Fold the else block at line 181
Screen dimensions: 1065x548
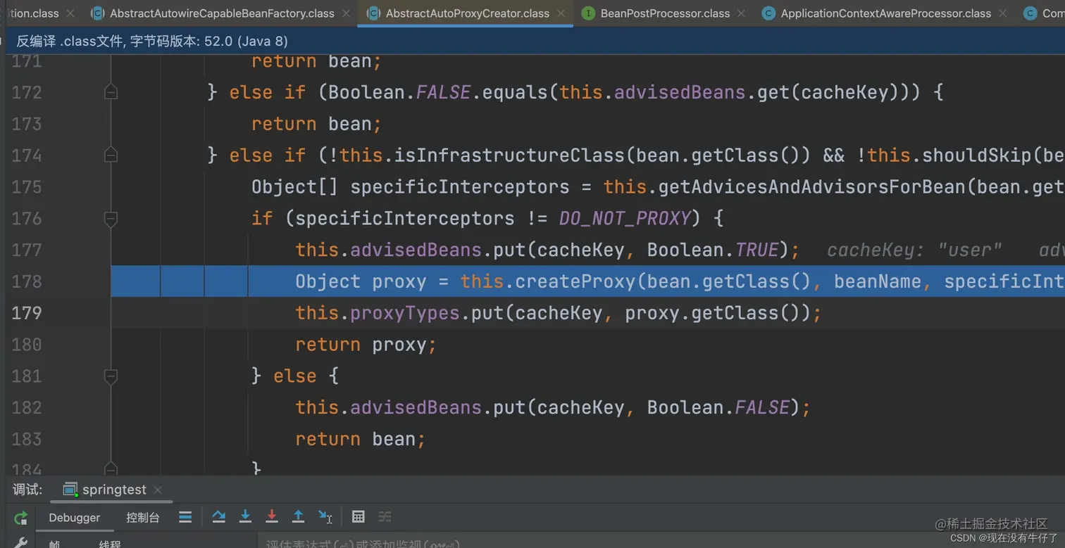[x=111, y=376]
